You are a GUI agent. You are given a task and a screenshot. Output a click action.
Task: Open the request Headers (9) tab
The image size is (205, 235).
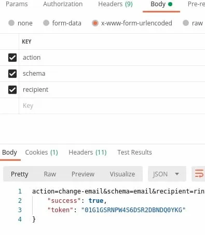pos(115,4)
